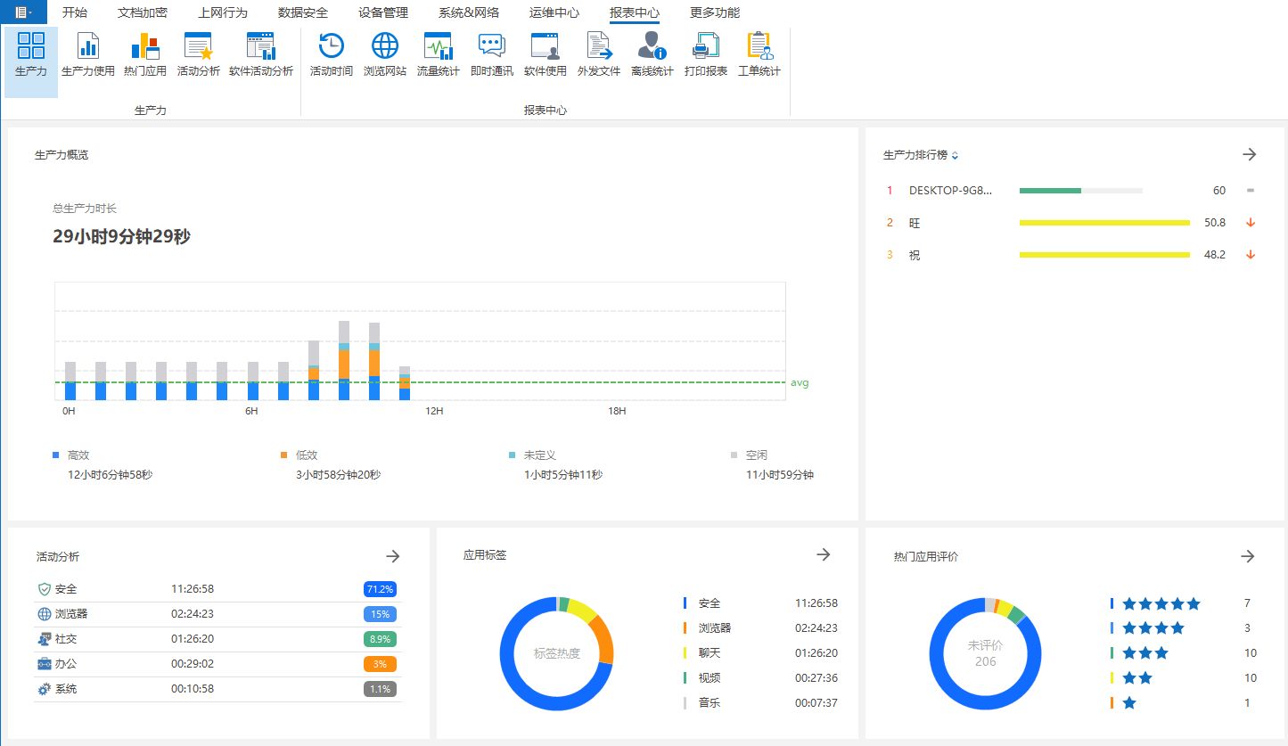Switch to the 设备管理 tab
1288x746 pixels.
click(383, 12)
